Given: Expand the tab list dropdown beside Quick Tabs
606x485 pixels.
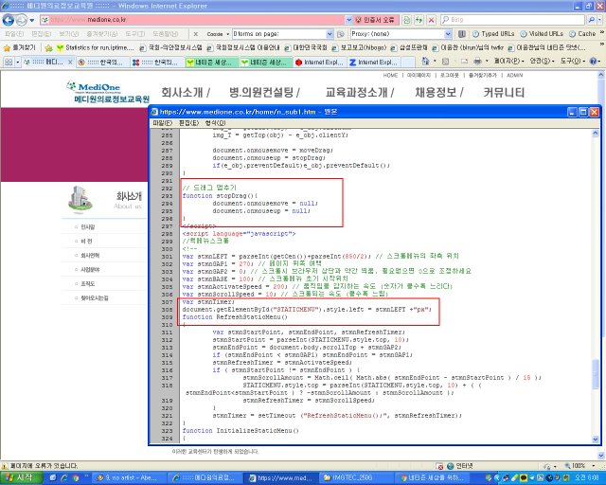Looking at the screenshot, I should point(18,62).
